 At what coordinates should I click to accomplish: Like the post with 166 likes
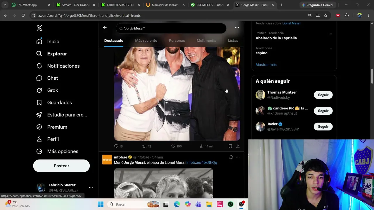(x=176, y=146)
